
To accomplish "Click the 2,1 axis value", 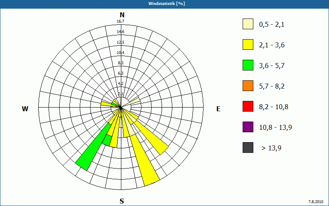I will (120, 94).
